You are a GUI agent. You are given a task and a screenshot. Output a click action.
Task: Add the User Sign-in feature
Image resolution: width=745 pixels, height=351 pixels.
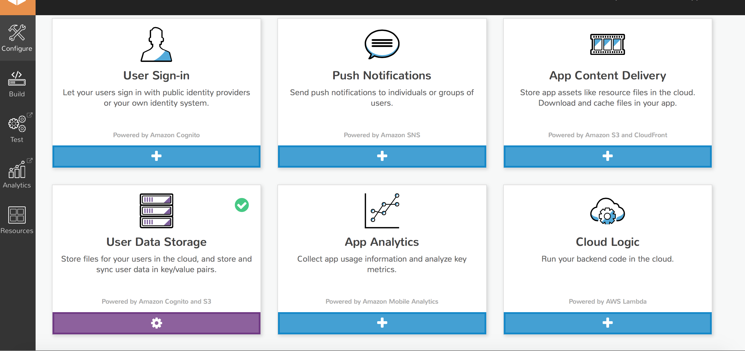(x=156, y=156)
